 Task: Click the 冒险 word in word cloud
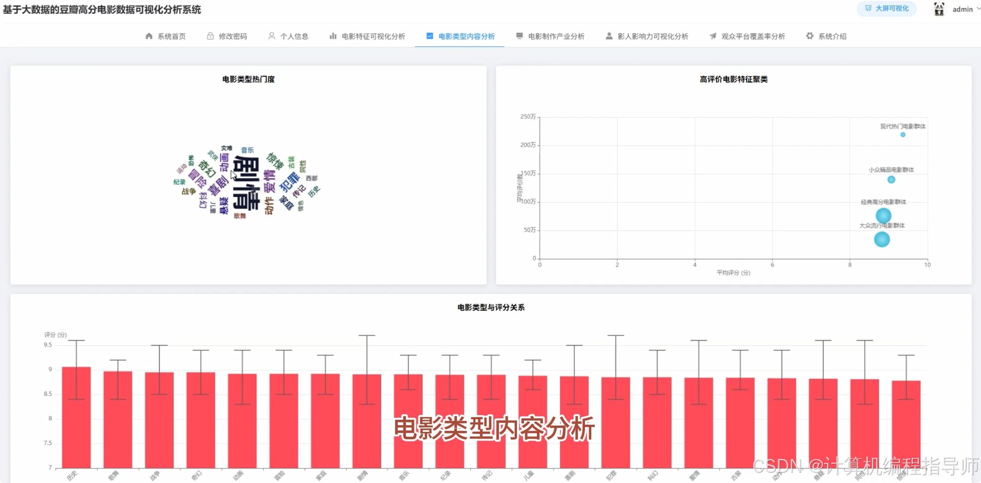click(x=197, y=178)
